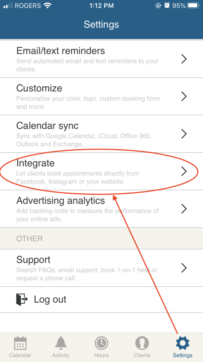
Task: Select the Log out option
Action: pyautogui.click(x=101, y=300)
